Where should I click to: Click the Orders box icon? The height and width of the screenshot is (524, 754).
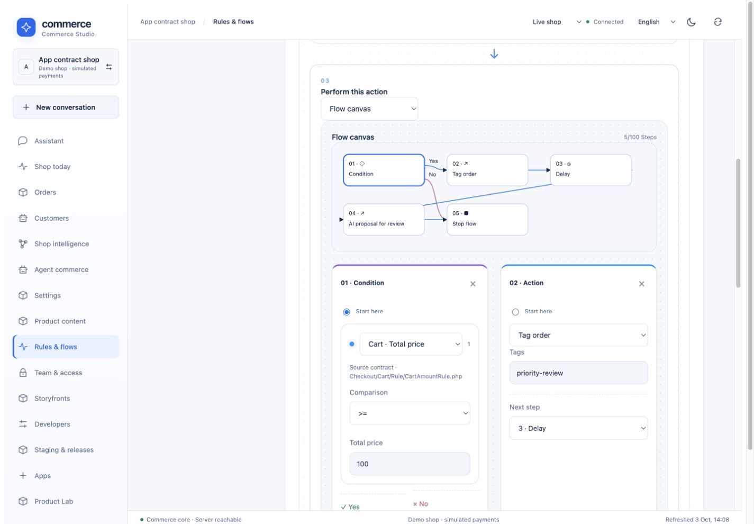[23, 192]
